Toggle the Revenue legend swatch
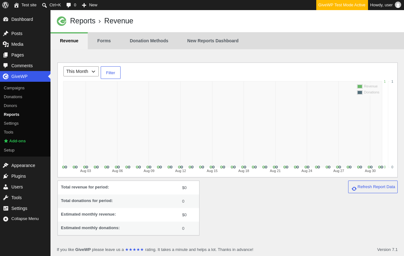The image size is (404, 256). (360, 86)
